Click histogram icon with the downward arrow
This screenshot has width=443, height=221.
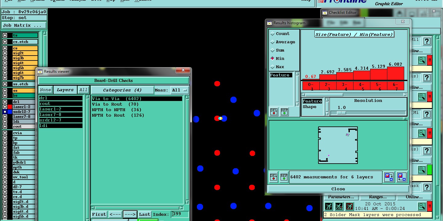pyautogui.click(x=389, y=177)
